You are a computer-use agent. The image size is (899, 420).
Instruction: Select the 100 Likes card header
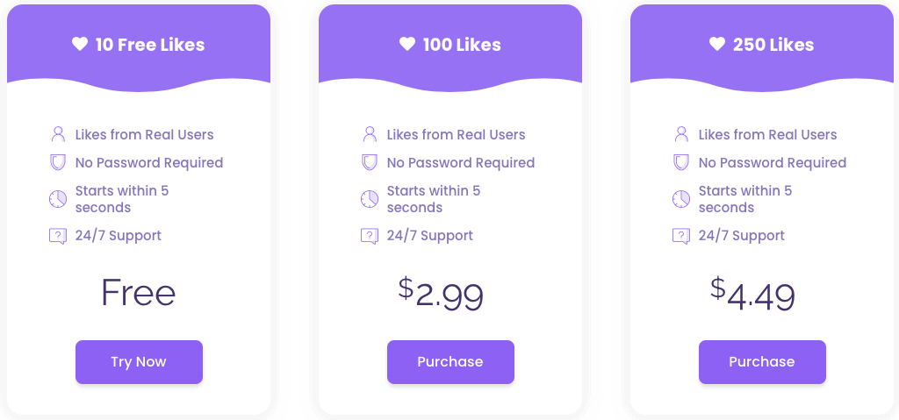coord(450,45)
